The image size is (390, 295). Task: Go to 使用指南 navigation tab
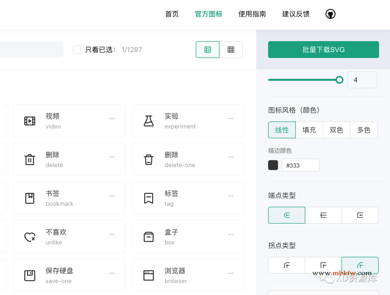[x=252, y=14]
